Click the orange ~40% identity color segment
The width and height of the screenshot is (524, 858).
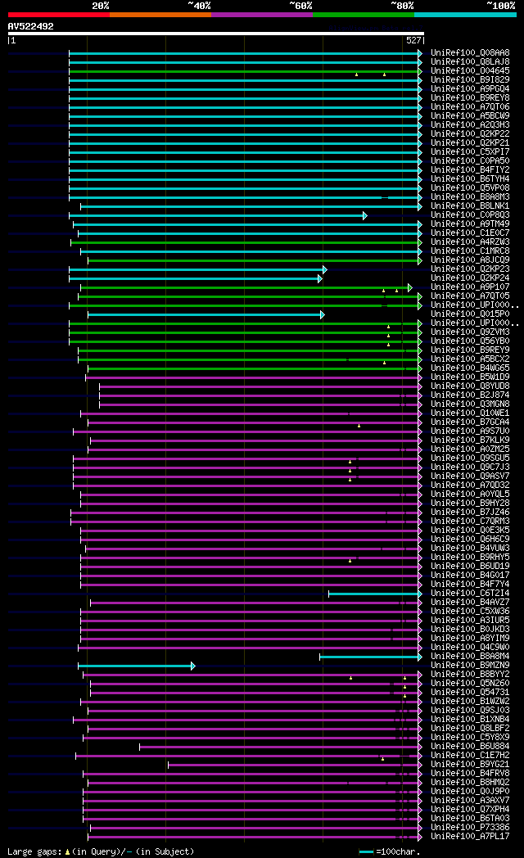click(160, 15)
